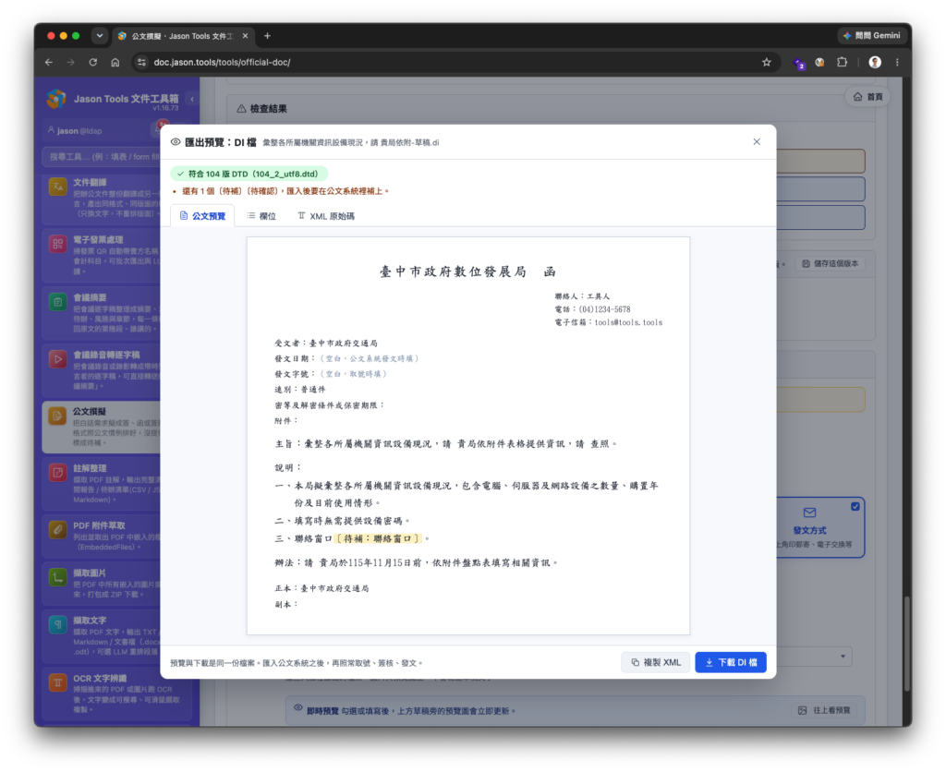Open the browser extensions puzzle icon

pyautogui.click(x=842, y=62)
